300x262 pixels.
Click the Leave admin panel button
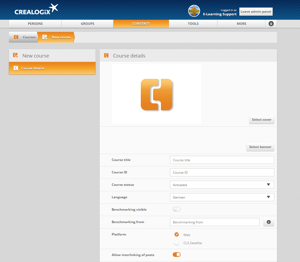(256, 12)
